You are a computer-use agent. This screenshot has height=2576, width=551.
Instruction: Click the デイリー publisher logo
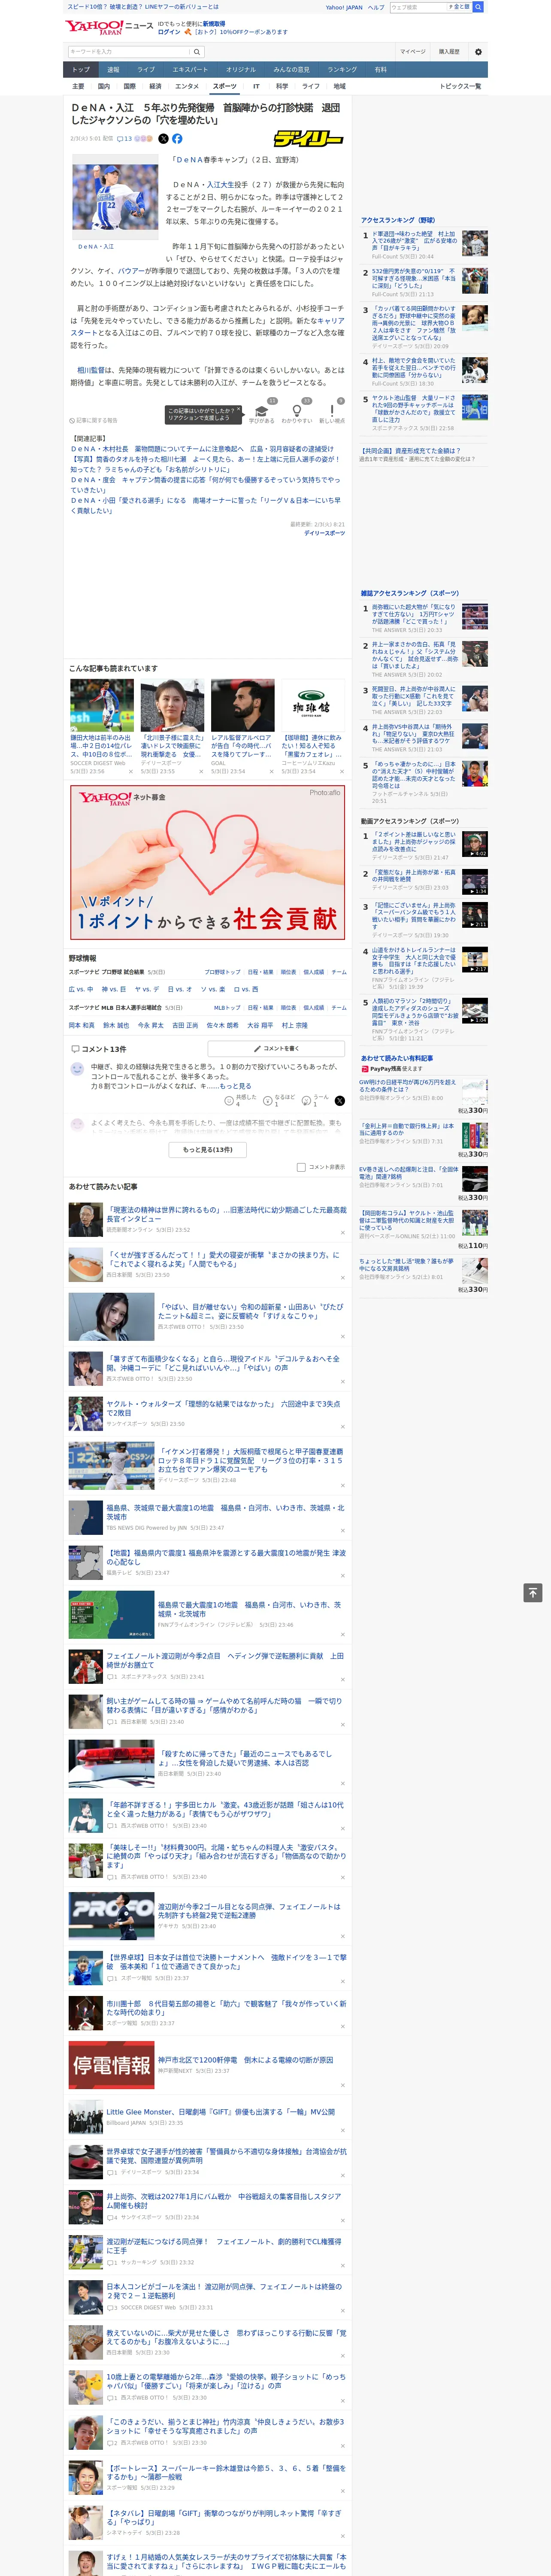(309, 139)
